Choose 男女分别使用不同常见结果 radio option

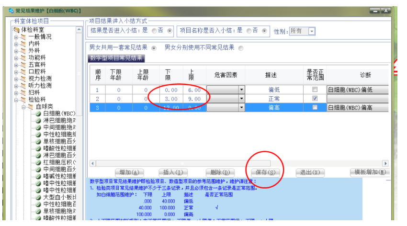[x=241, y=48]
